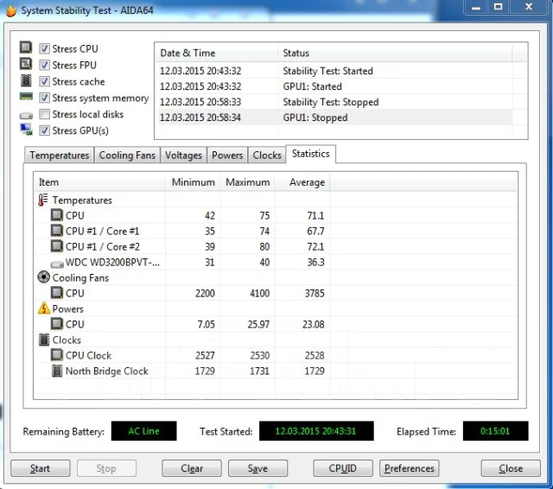
Task: Select the North Bridge Clock row label
Action: tap(107, 371)
